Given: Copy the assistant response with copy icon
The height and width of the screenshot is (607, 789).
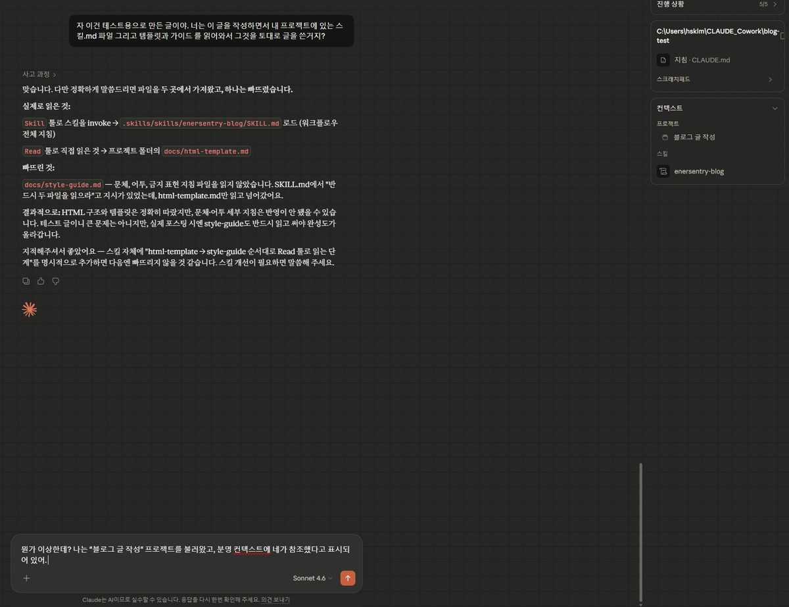Looking at the screenshot, I should tap(26, 281).
